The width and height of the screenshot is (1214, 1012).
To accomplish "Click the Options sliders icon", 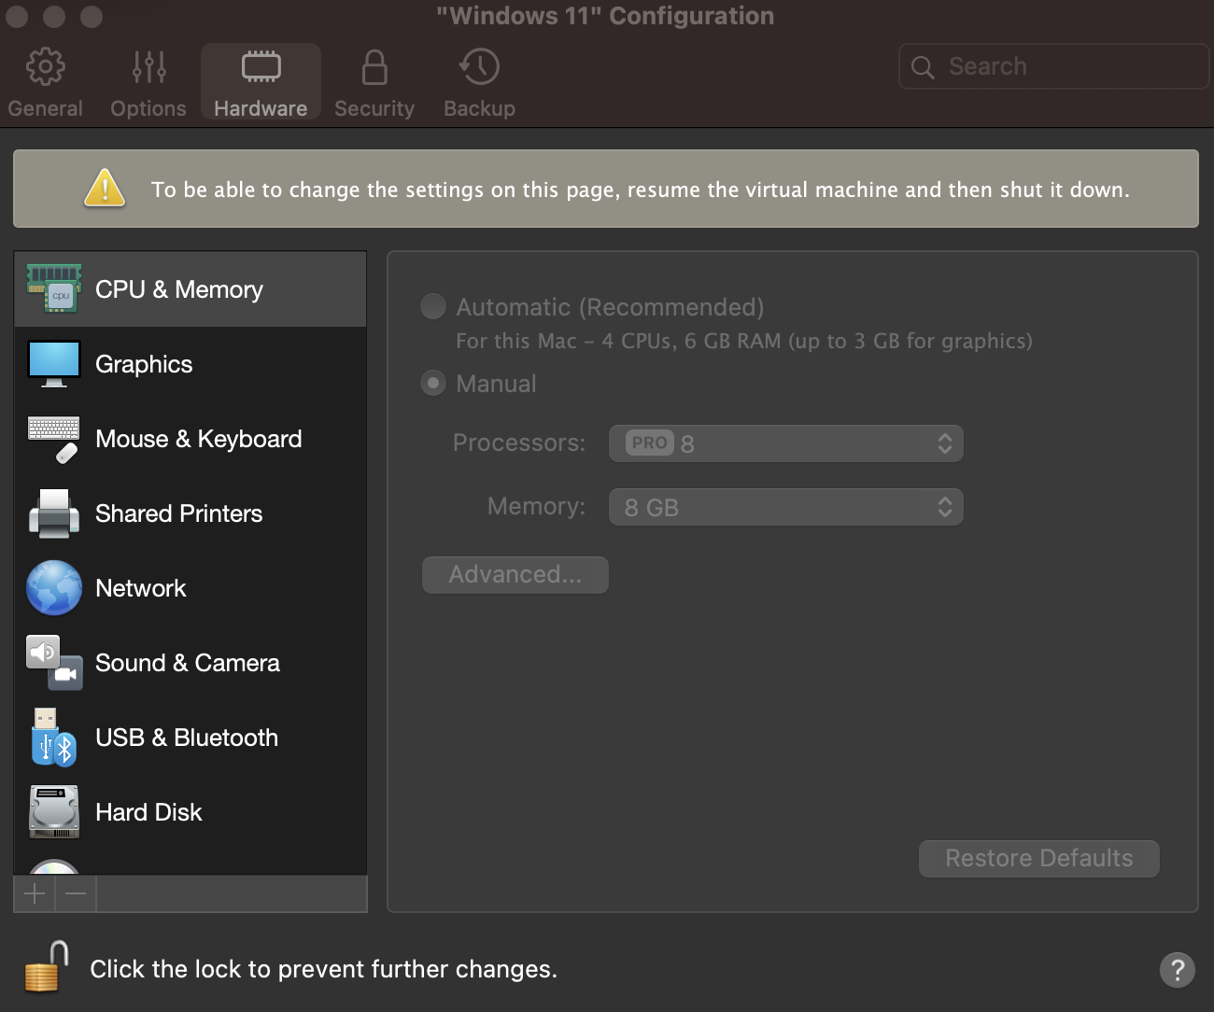I will click(x=149, y=66).
